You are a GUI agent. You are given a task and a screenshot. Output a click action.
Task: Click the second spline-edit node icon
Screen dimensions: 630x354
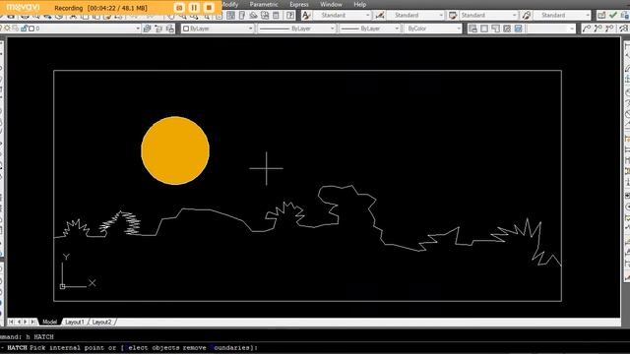pos(598,29)
